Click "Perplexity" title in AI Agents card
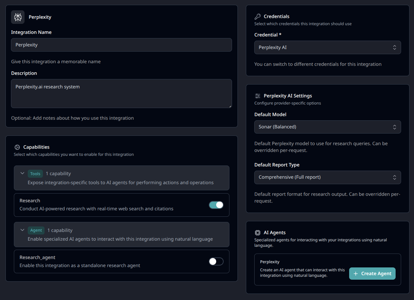The image size is (414, 300). point(270,262)
